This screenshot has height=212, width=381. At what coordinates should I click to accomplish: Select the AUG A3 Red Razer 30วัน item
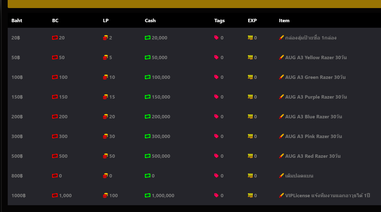pos(313,156)
